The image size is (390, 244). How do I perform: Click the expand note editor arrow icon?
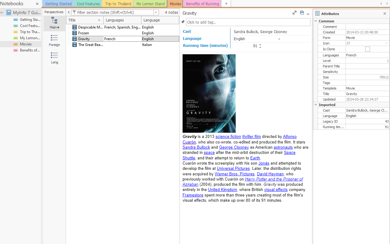point(295,13)
